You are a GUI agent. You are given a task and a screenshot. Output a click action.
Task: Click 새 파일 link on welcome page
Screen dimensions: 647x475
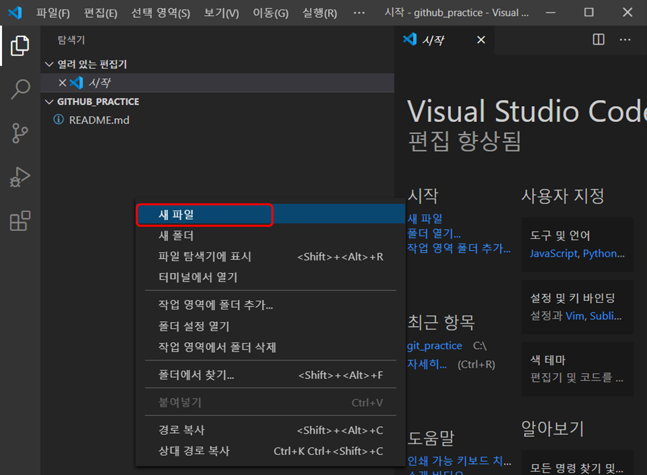[425, 218]
